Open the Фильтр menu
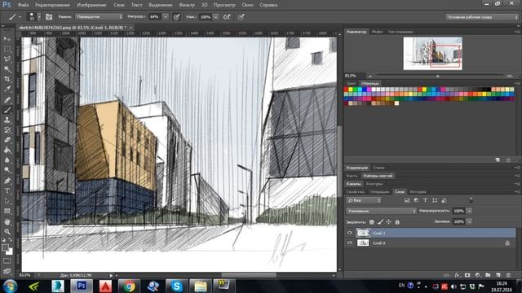The image size is (522, 293). pos(187,5)
